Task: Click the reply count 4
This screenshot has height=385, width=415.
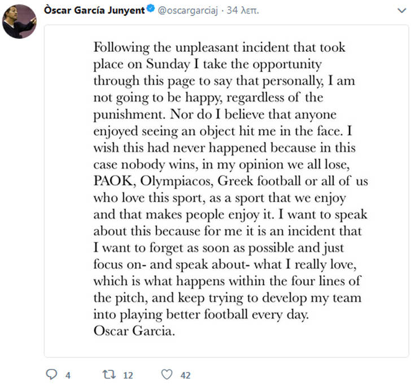Action: pyautogui.click(x=67, y=375)
